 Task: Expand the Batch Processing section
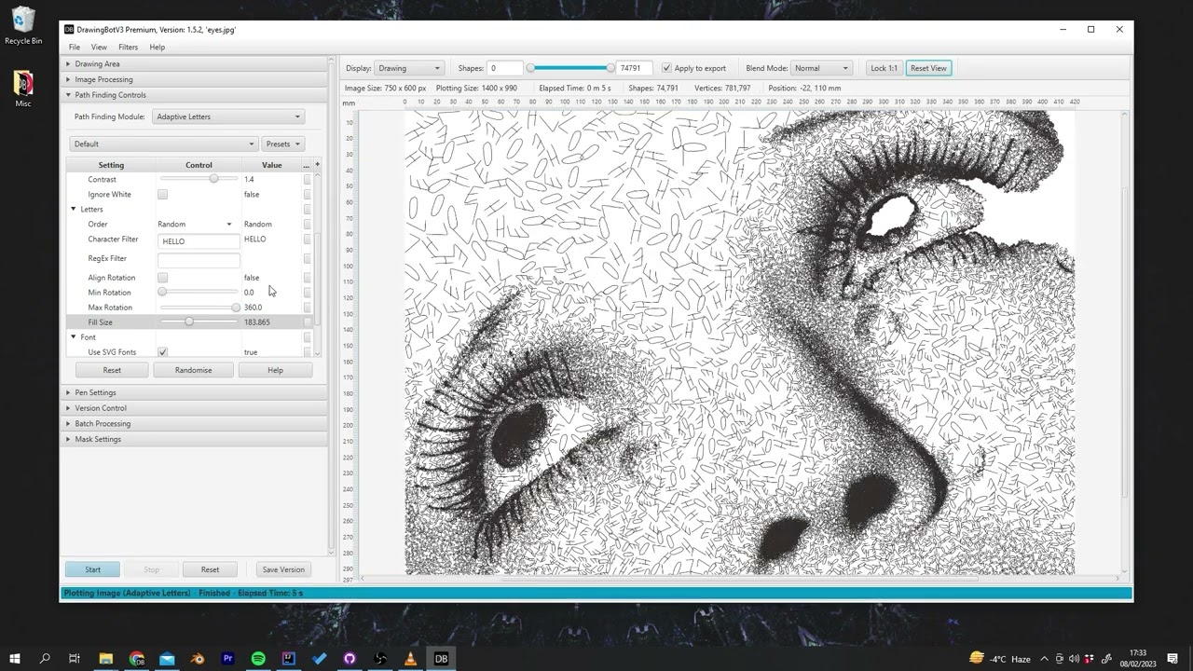coord(194,424)
